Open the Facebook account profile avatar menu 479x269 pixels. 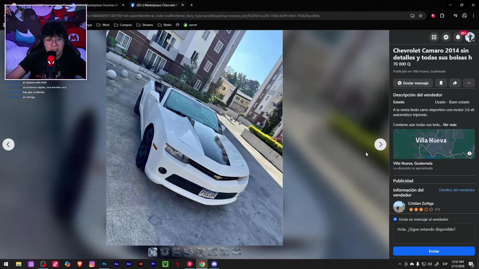click(470, 37)
